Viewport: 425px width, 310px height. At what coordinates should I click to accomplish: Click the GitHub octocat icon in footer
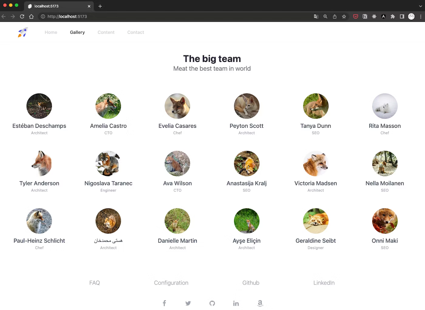click(212, 303)
